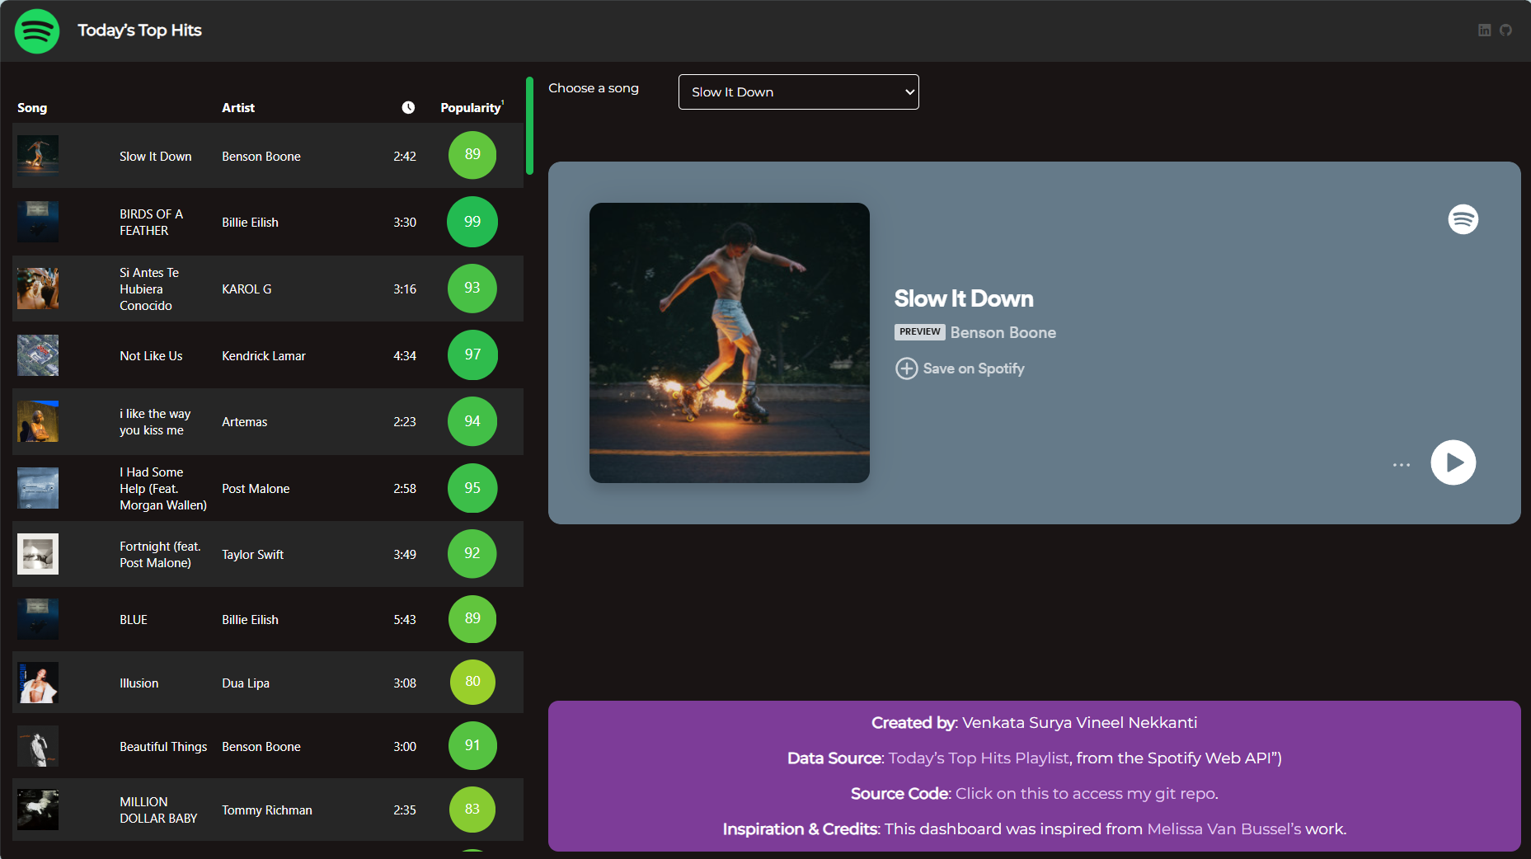The image size is (1531, 859).
Task: Click the BLUE album thumbnail
Action: [38, 619]
